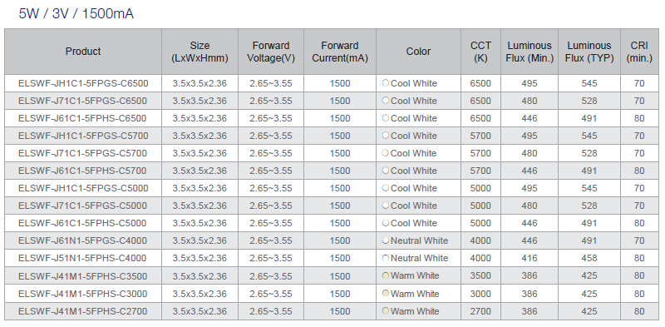
Task: Click the cool white circle for ELSWF-J61C1-5FPHS-C5000
Action: (x=385, y=222)
